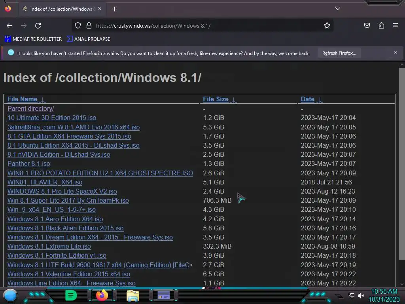
Task: View site security padlock info
Action: (89, 26)
